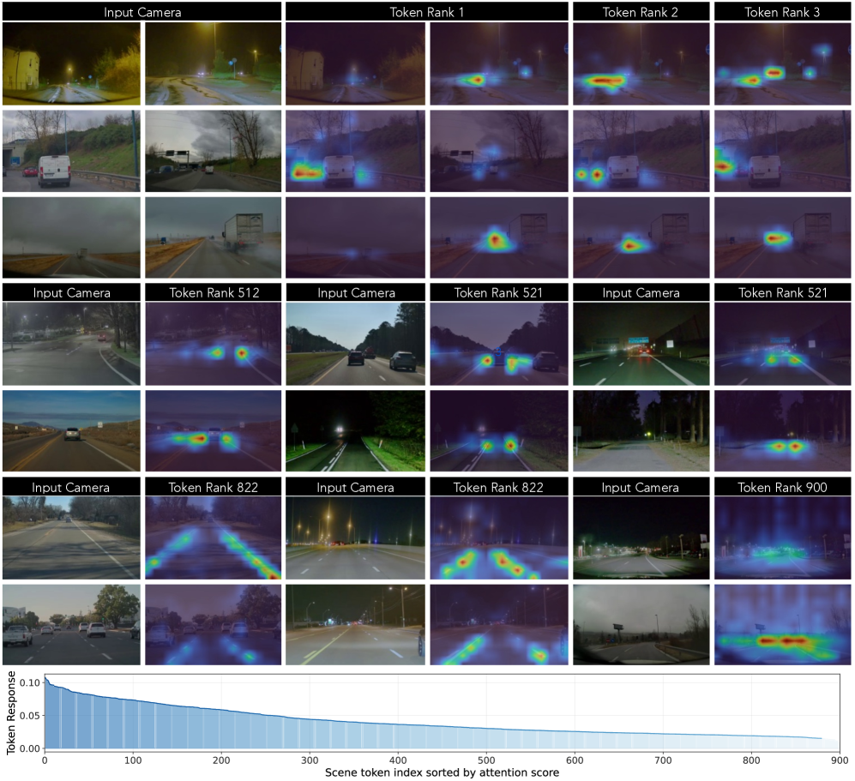Open the overcast curve input image with billboard
Screen dimensions: 855x781
coord(641,625)
